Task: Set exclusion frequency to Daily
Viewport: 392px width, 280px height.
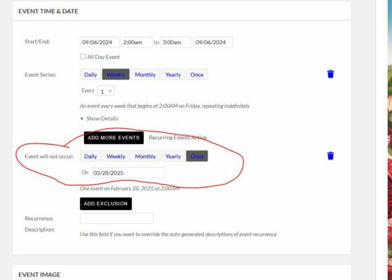Action: [x=90, y=156]
